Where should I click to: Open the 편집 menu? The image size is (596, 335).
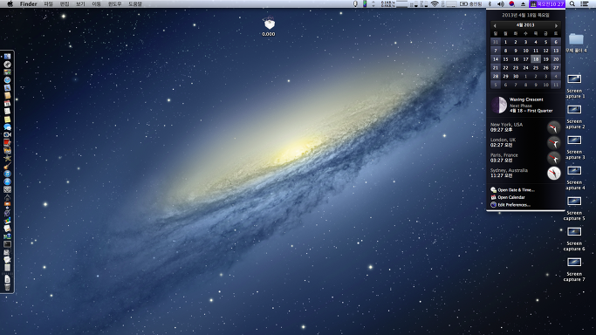coord(65,3)
